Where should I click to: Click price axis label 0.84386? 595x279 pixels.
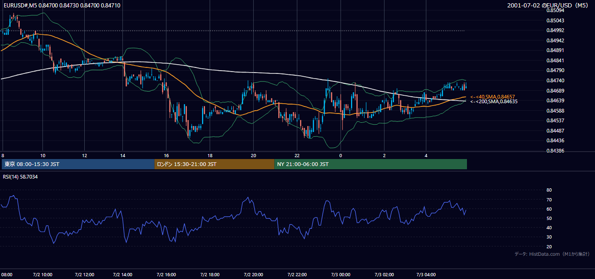pyautogui.click(x=555, y=151)
